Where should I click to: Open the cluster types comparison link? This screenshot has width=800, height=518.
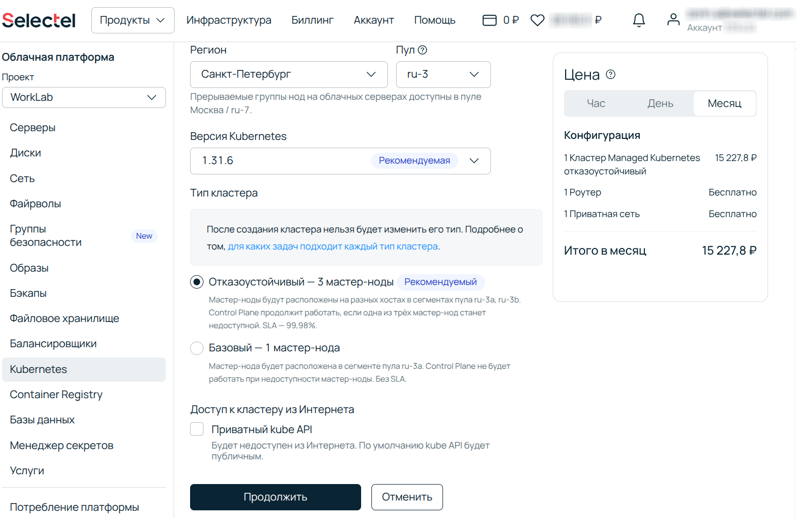(x=334, y=246)
